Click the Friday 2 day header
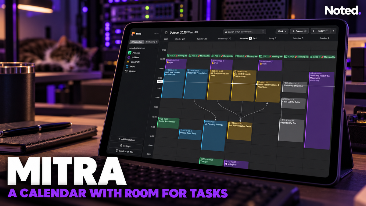This screenshot has width=366, height=206. tap(273, 38)
